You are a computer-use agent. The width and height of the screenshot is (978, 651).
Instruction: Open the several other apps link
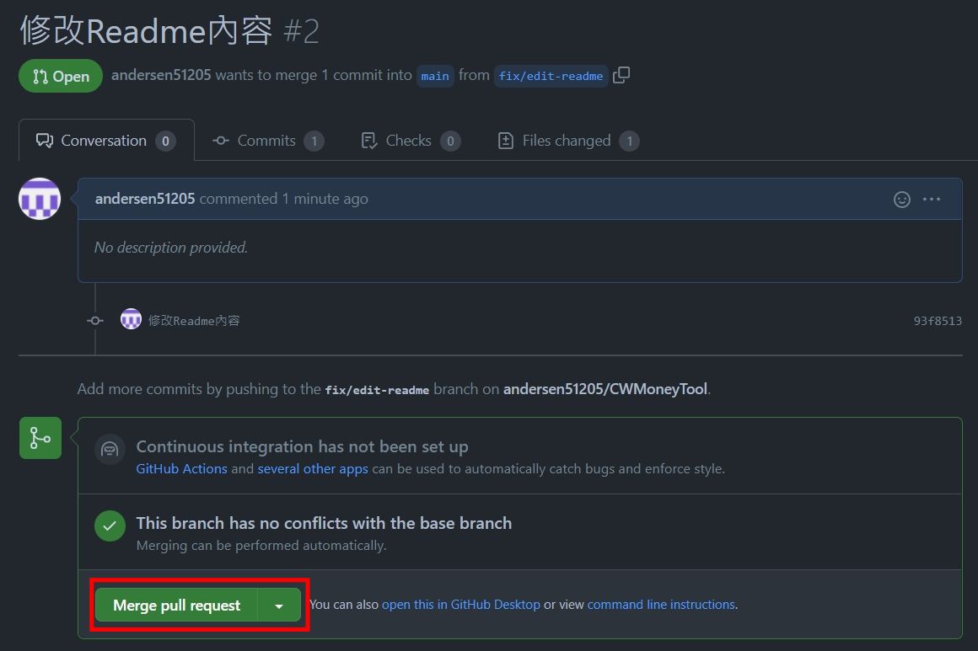click(313, 468)
